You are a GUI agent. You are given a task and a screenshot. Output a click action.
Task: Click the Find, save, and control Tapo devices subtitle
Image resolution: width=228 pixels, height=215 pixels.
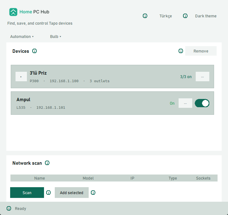pos(40,23)
